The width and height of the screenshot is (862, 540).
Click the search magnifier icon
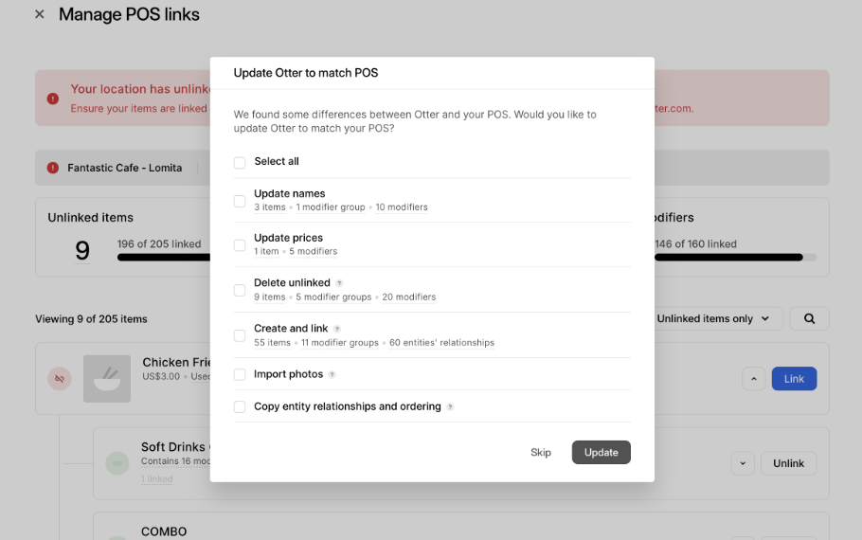[810, 318]
